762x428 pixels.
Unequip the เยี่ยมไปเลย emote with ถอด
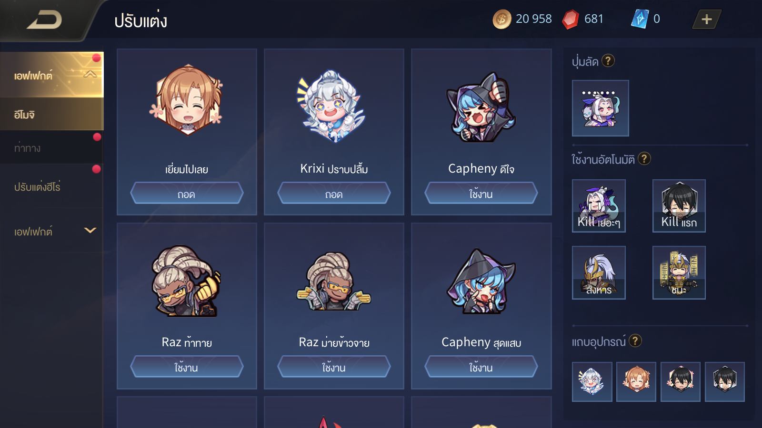tap(187, 193)
